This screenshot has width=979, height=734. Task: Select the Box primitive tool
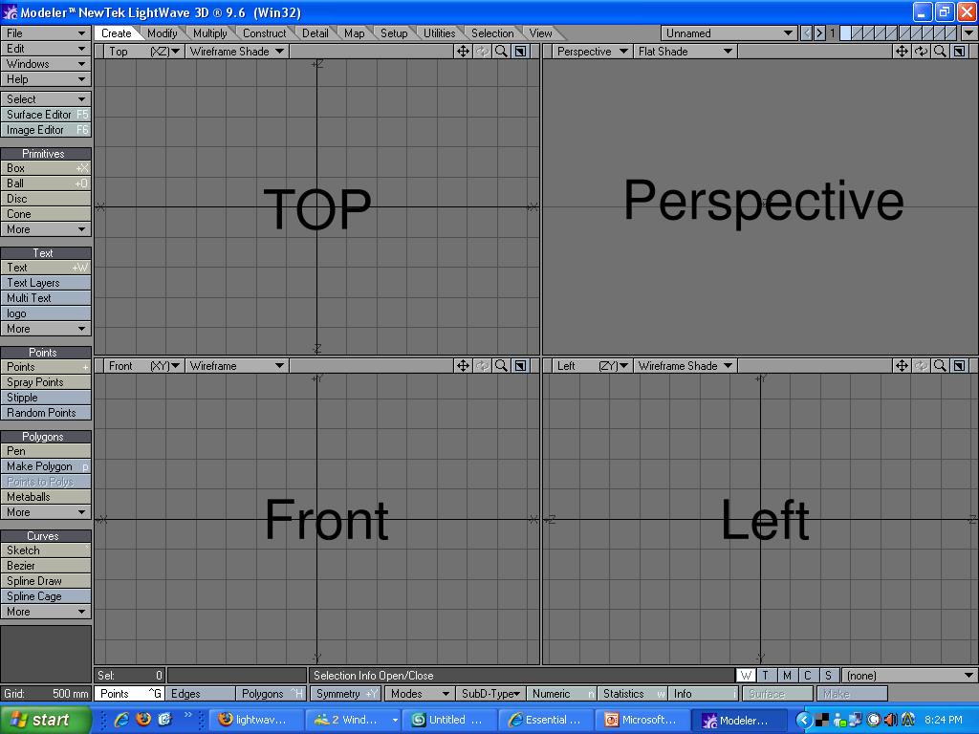(46, 168)
